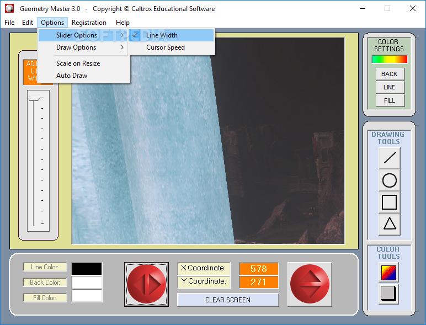Click the X Coordinate label

[204, 268]
